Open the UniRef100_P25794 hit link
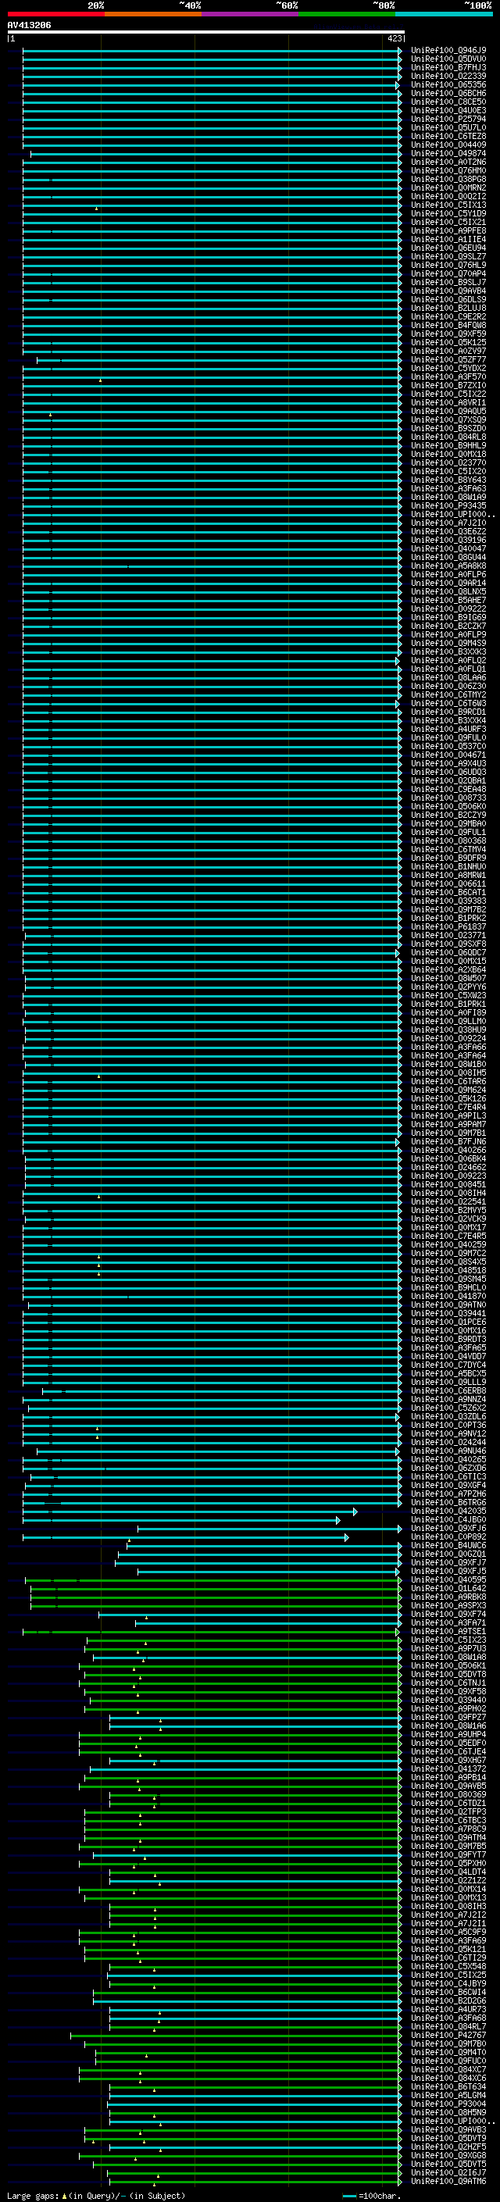Image resolution: width=500 pixels, height=2202 pixels. (448, 119)
